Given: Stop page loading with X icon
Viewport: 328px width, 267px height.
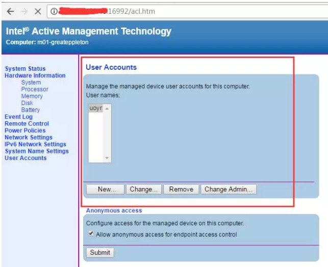Looking at the screenshot, I should click(38, 11).
